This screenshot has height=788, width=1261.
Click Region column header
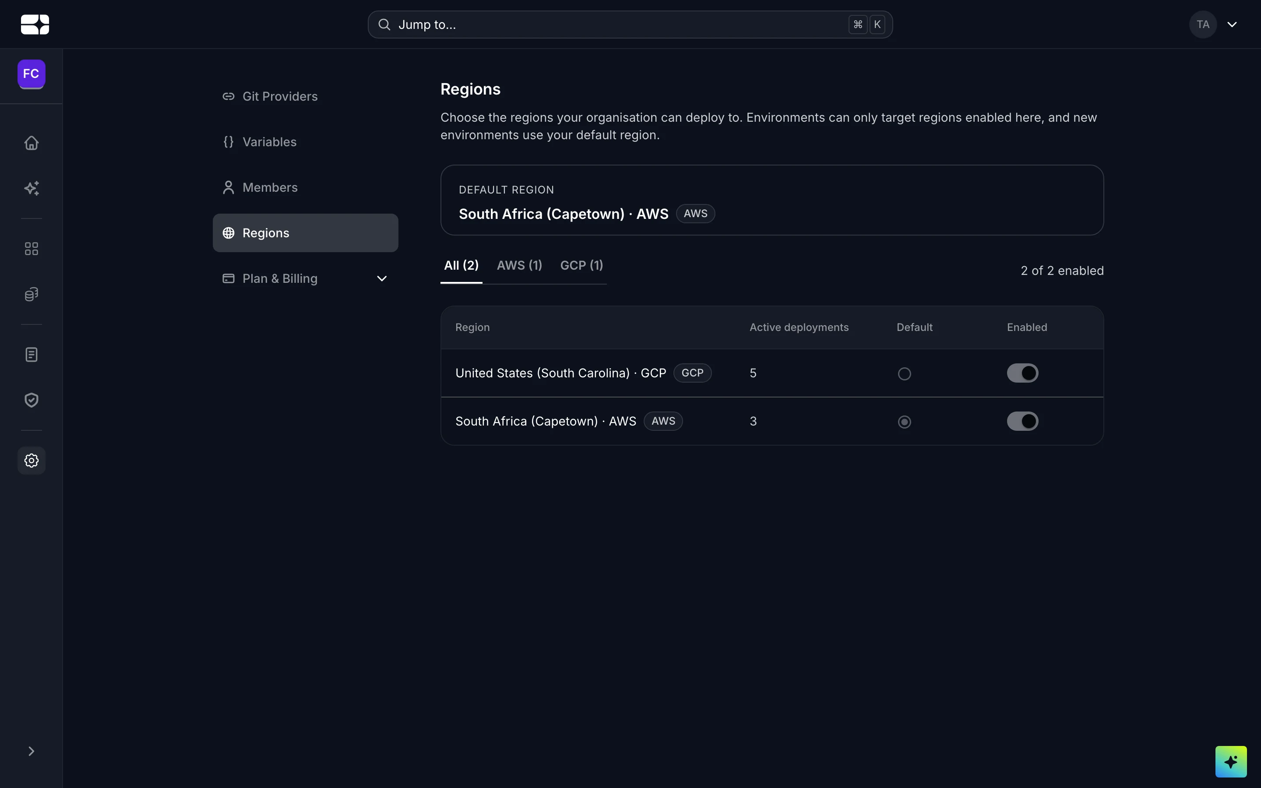(472, 327)
